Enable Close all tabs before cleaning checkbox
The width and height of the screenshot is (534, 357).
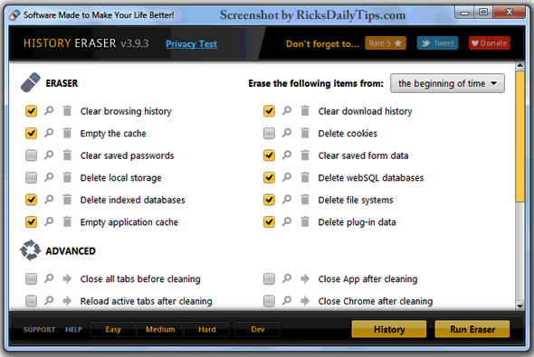pyautogui.click(x=31, y=278)
